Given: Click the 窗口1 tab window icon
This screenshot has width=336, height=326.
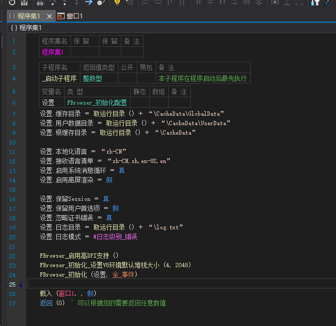Looking at the screenshot, I should coord(60,16).
